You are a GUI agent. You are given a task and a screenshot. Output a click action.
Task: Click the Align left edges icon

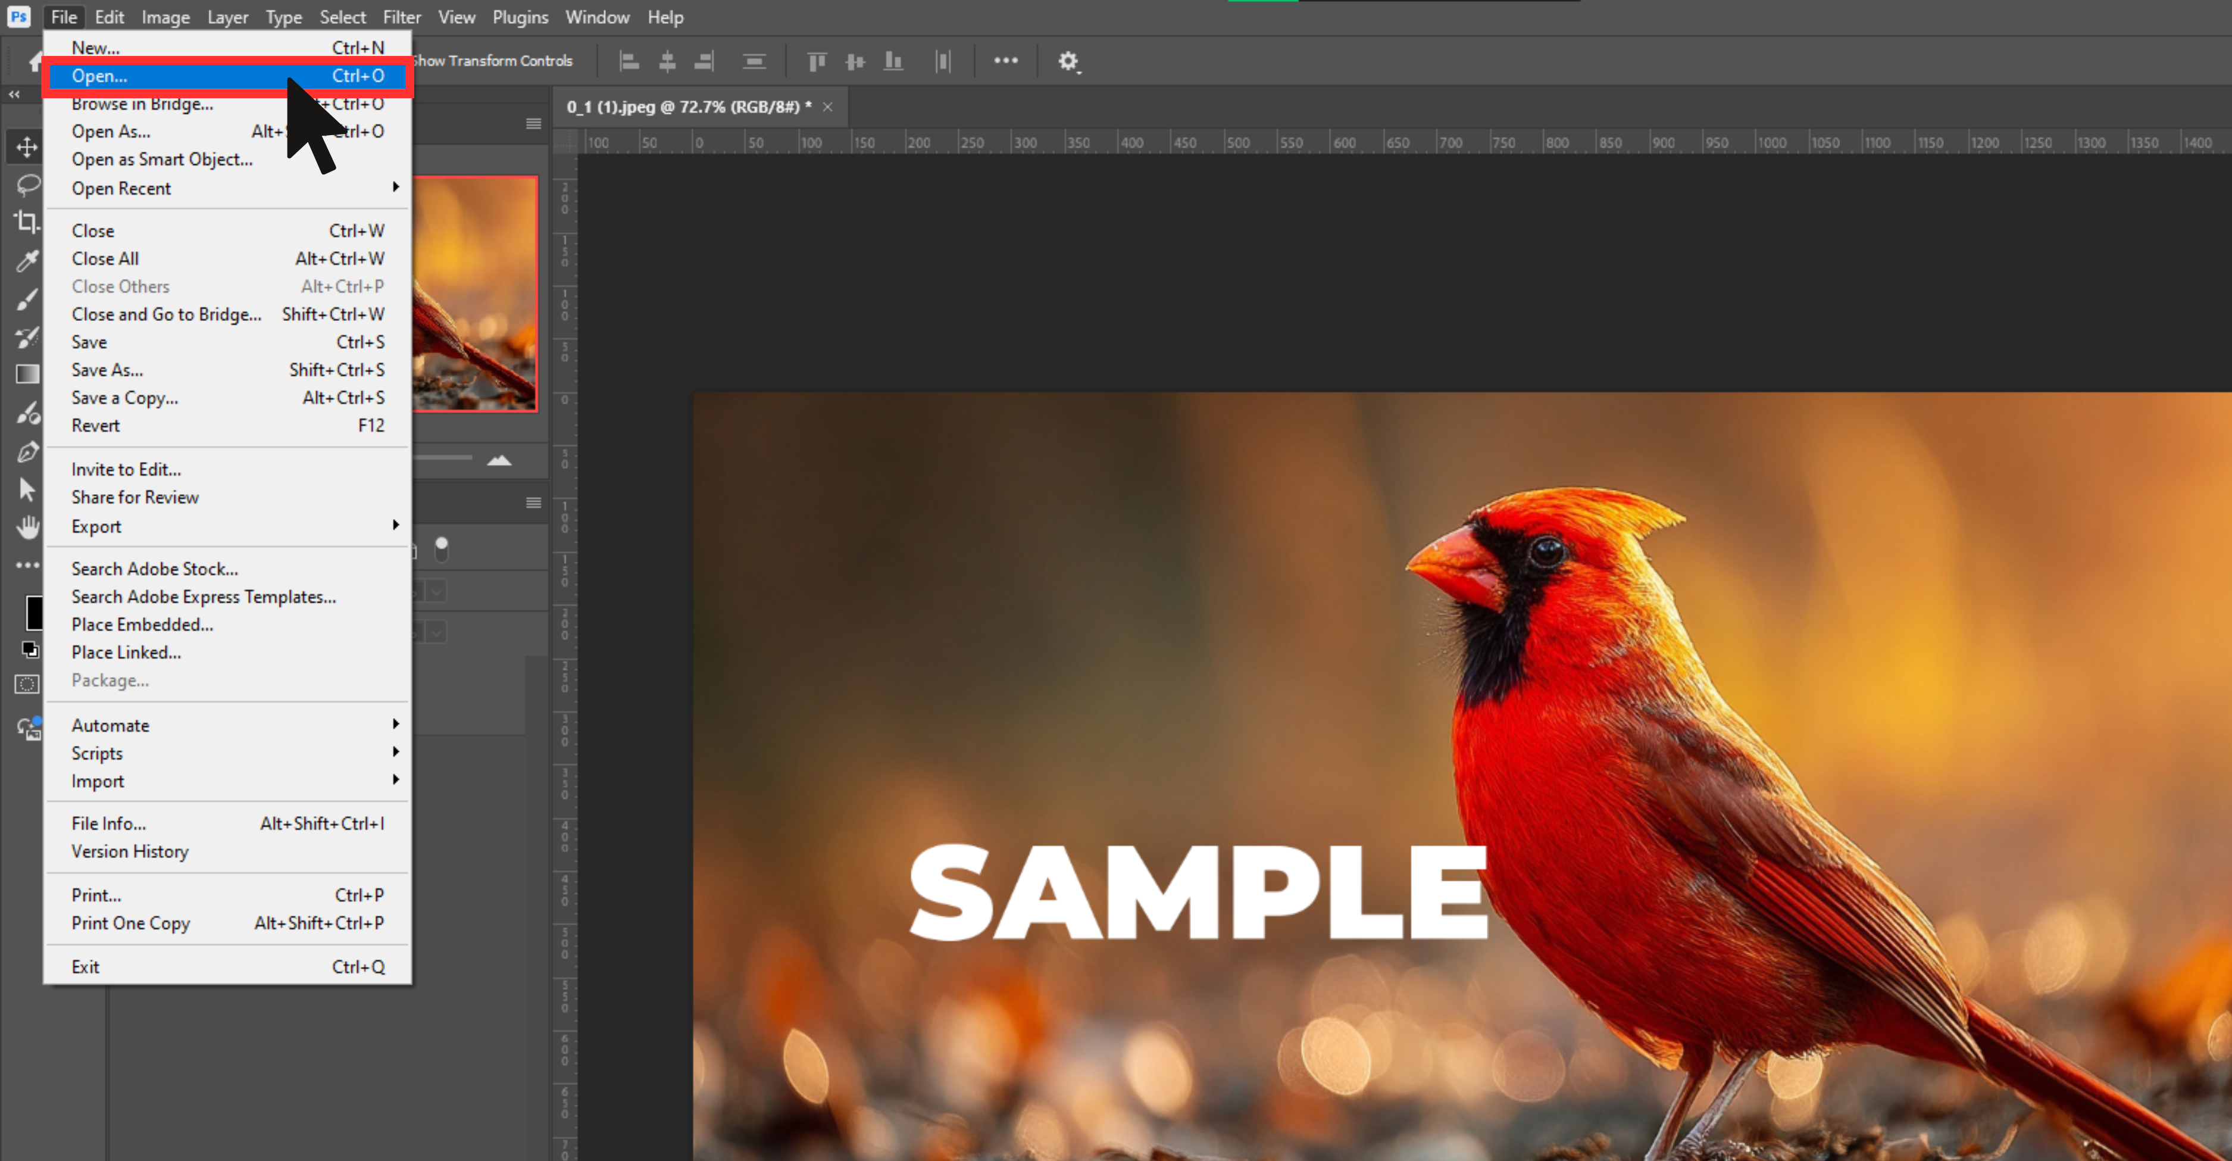pyautogui.click(x=629, y=61)
